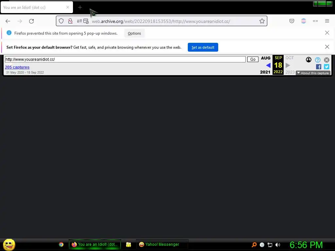
Task: Click the 6:56 PM clock
Action: [306, 245]
